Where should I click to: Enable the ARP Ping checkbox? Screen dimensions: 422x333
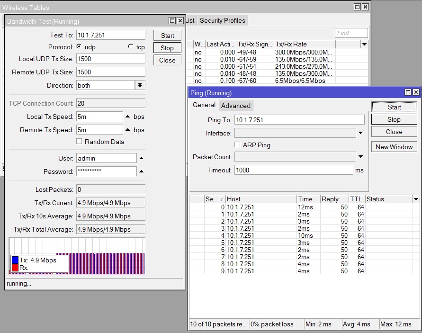pos(237,145)
